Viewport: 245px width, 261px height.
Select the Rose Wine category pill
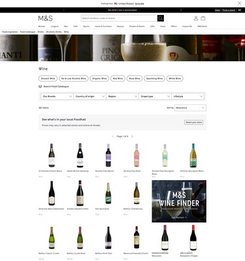click(135, 78)
